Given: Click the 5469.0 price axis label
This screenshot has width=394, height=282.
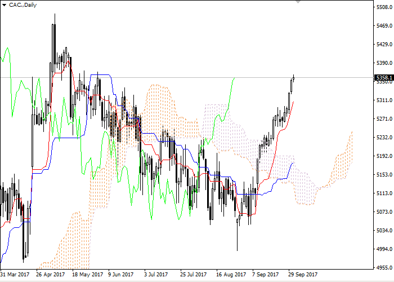Looking at the screenshot, I should pos(384,26).
